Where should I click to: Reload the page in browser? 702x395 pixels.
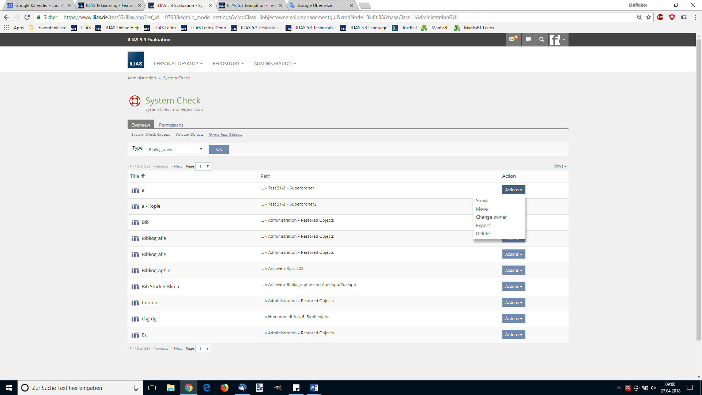pyautogui.click(x=27, y=17)
